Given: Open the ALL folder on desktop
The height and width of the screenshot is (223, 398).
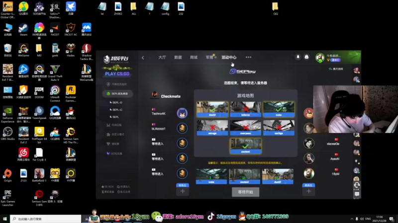Looking at the screenshot, I should click(x=133, y=8).
